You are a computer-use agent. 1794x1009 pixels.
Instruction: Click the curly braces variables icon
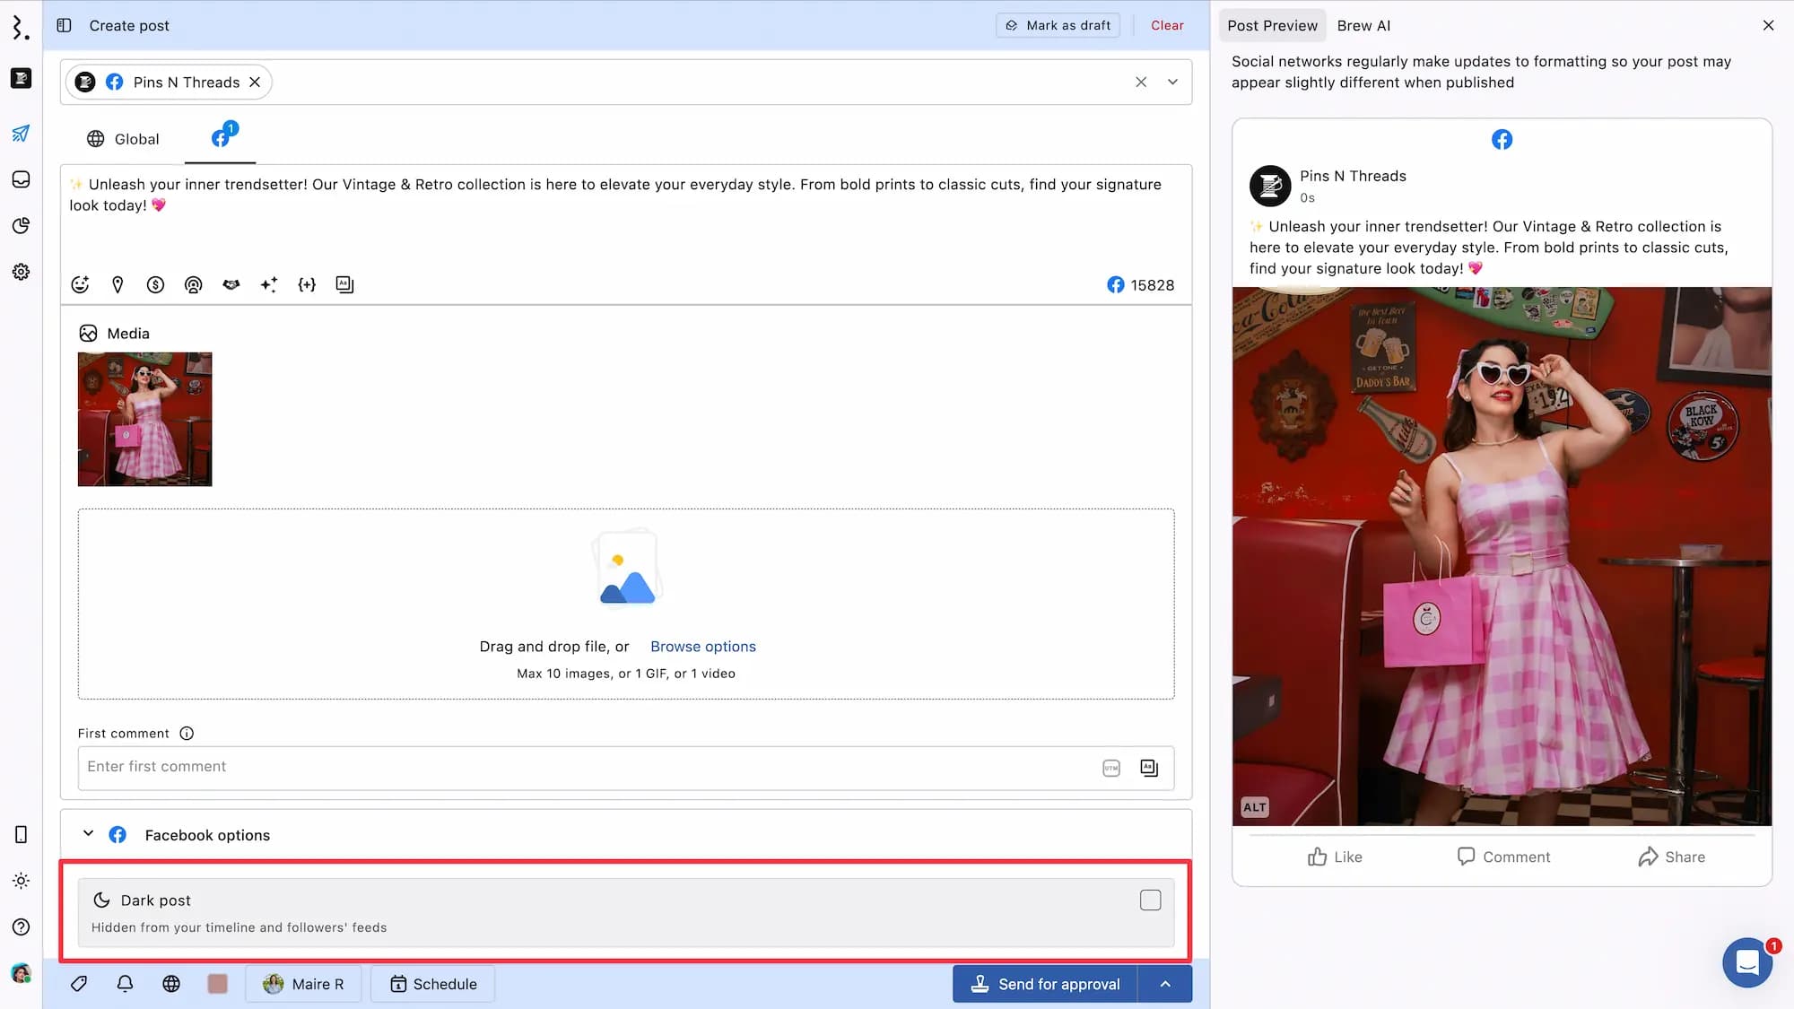tap(307, 284)
